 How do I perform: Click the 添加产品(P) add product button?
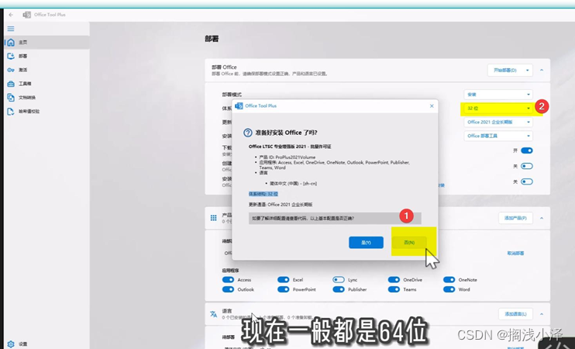(515, 218)
